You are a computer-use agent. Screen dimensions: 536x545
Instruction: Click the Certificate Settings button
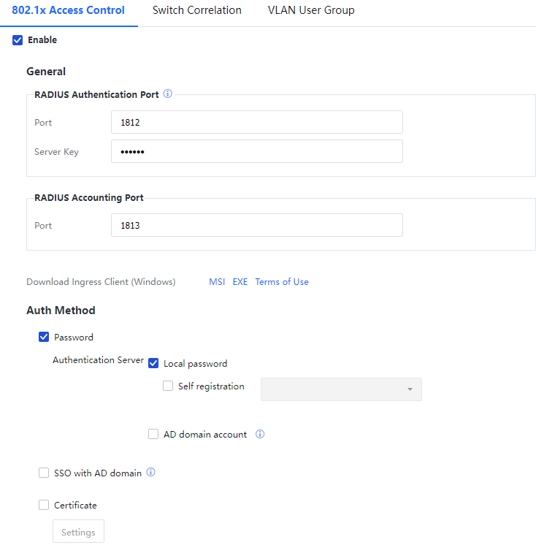(78, 532)
